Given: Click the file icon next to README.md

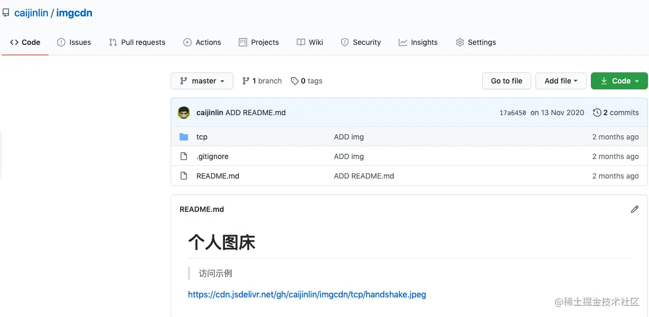Looking at the screenshot, I should click(184, 176).
